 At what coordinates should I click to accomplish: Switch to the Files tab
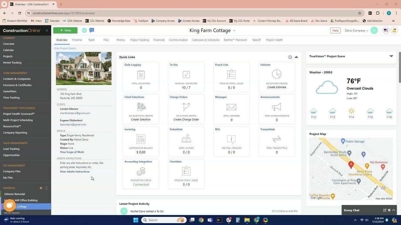coord(106,40)
